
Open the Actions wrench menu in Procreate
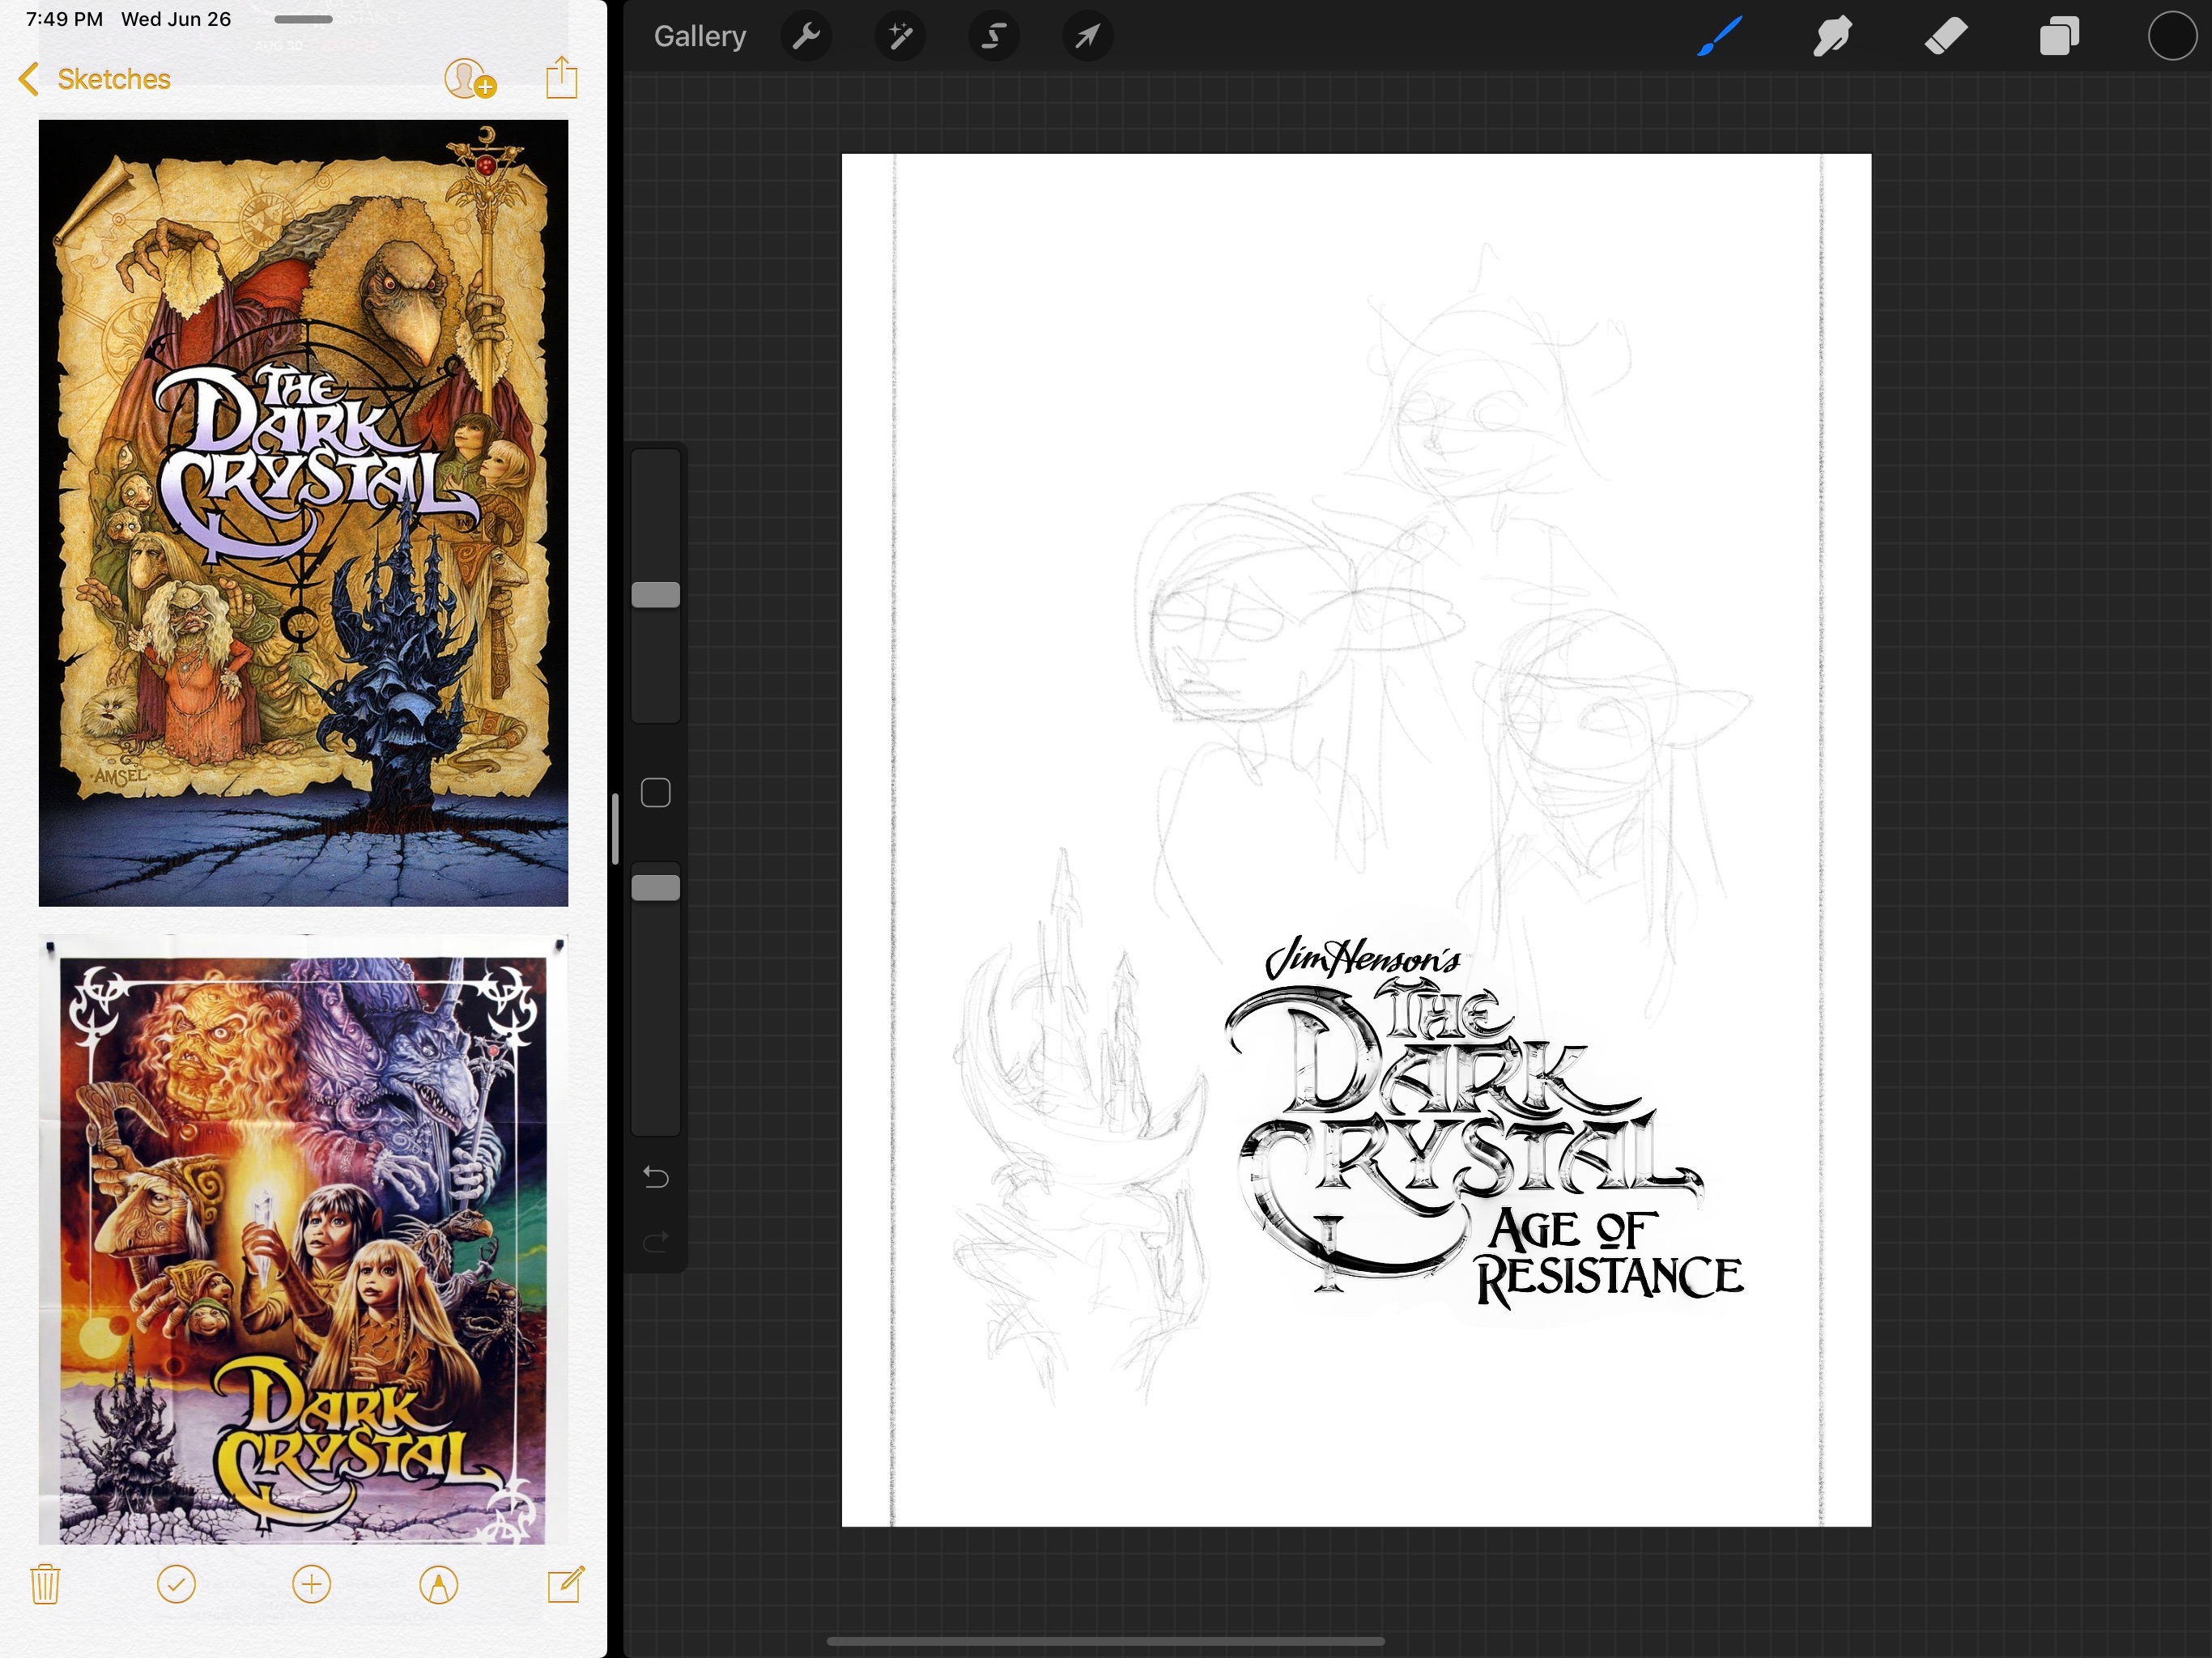point(806,37)
